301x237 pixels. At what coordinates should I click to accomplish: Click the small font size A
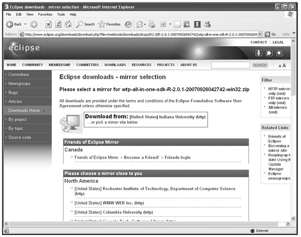point(280,66)
